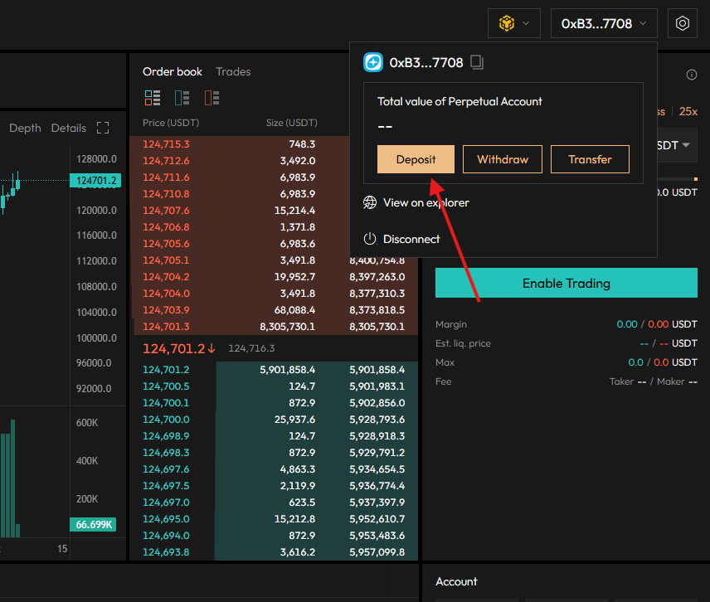Viewport: 710px width, 602px height.
Task: Click the Enable Trading button
Action: [566, 283]
